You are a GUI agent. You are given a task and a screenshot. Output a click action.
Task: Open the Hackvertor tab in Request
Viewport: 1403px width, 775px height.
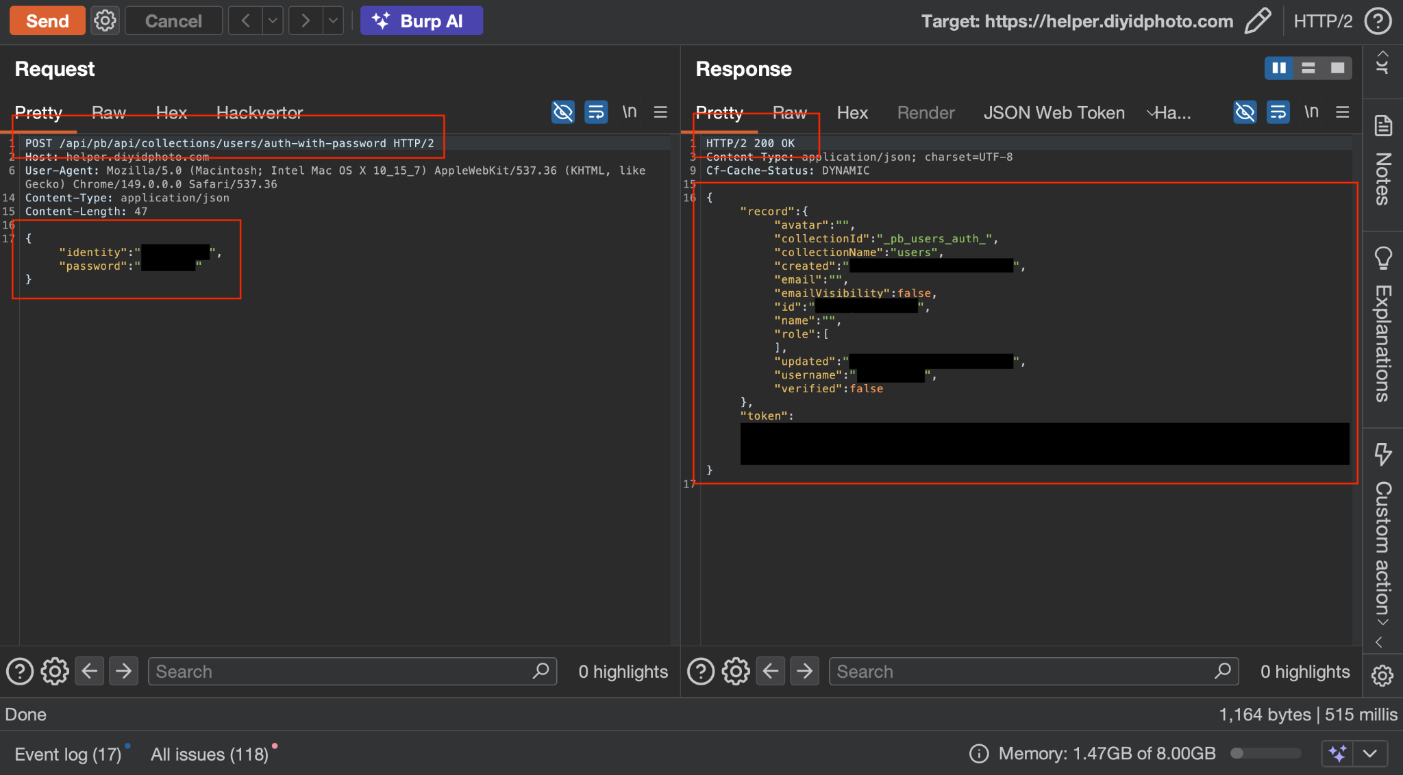[260, 113]
